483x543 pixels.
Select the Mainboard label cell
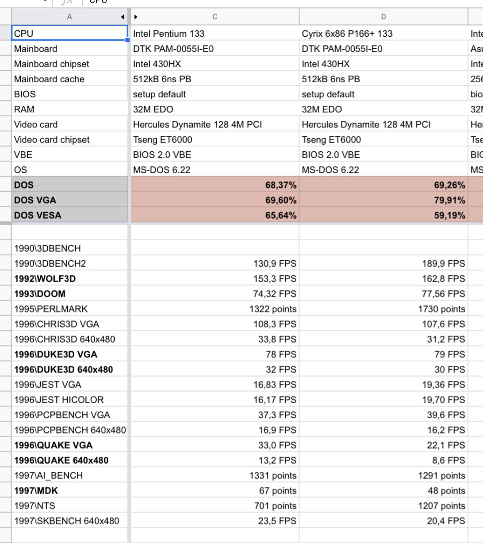[69, 49]
